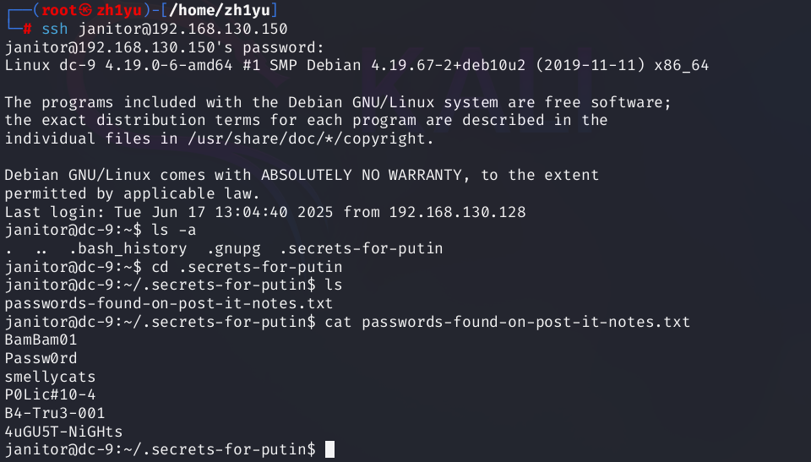Click the BamBam01 password line
The height and width of the screenshot is (462, 811).
(x=41, y=340)
